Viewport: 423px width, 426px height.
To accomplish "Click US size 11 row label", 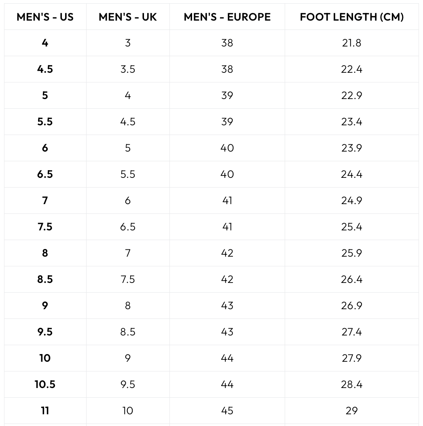I will [x=45, y=411].
